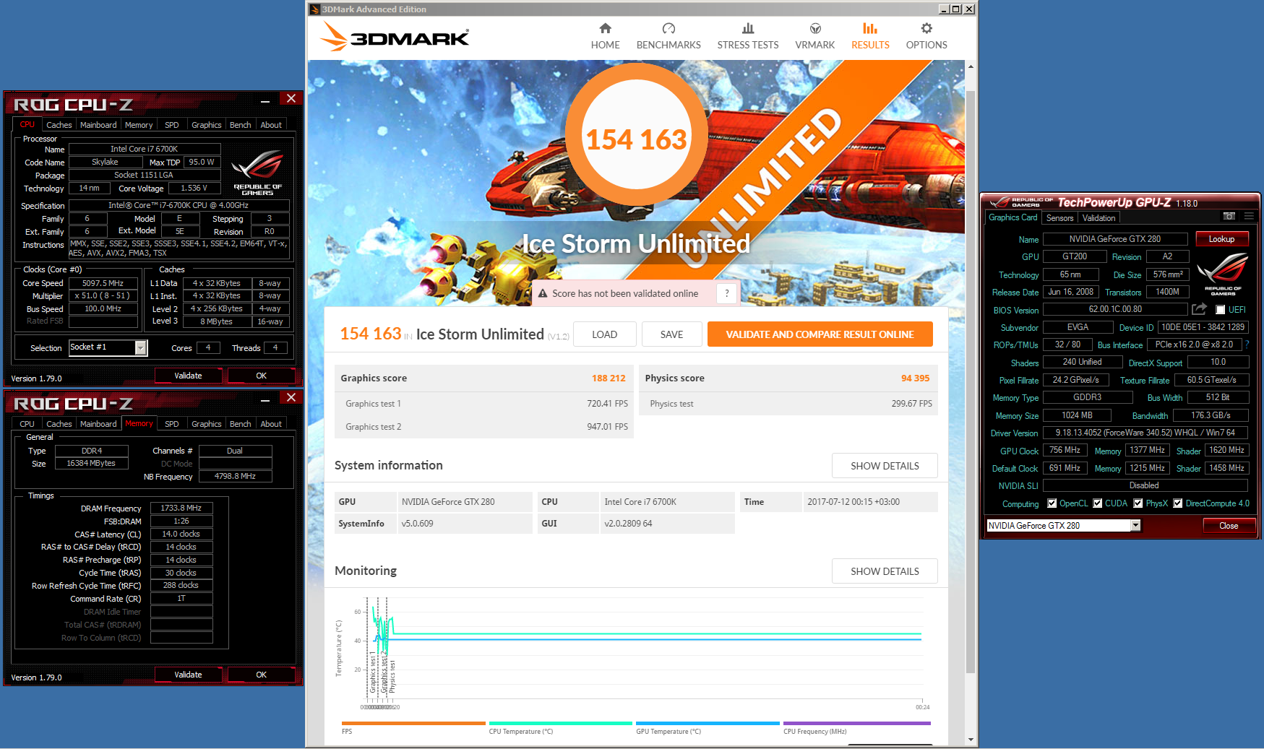Show details for System information

[x=885, y=466]
